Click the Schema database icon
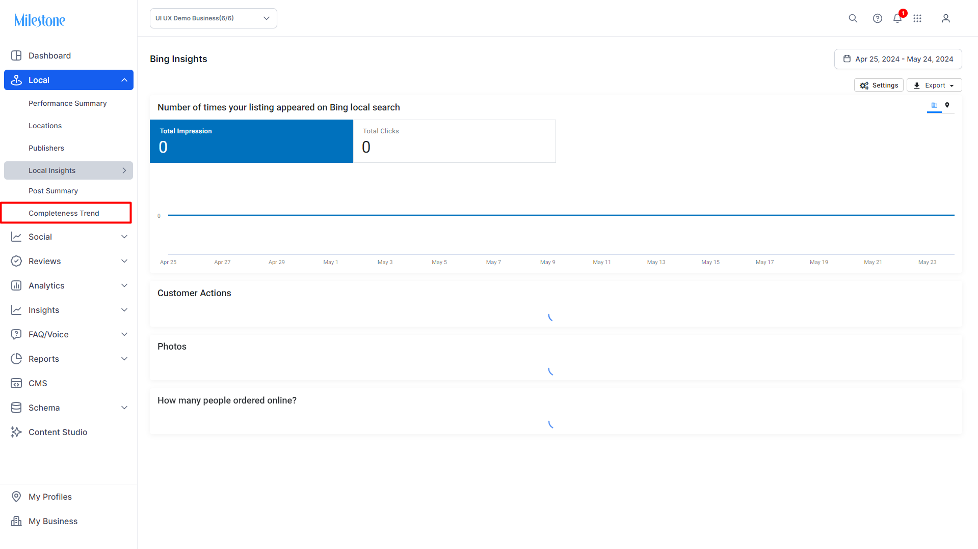Screen dimensions: 978x549 pyautogui.click(x=16, y=408)
